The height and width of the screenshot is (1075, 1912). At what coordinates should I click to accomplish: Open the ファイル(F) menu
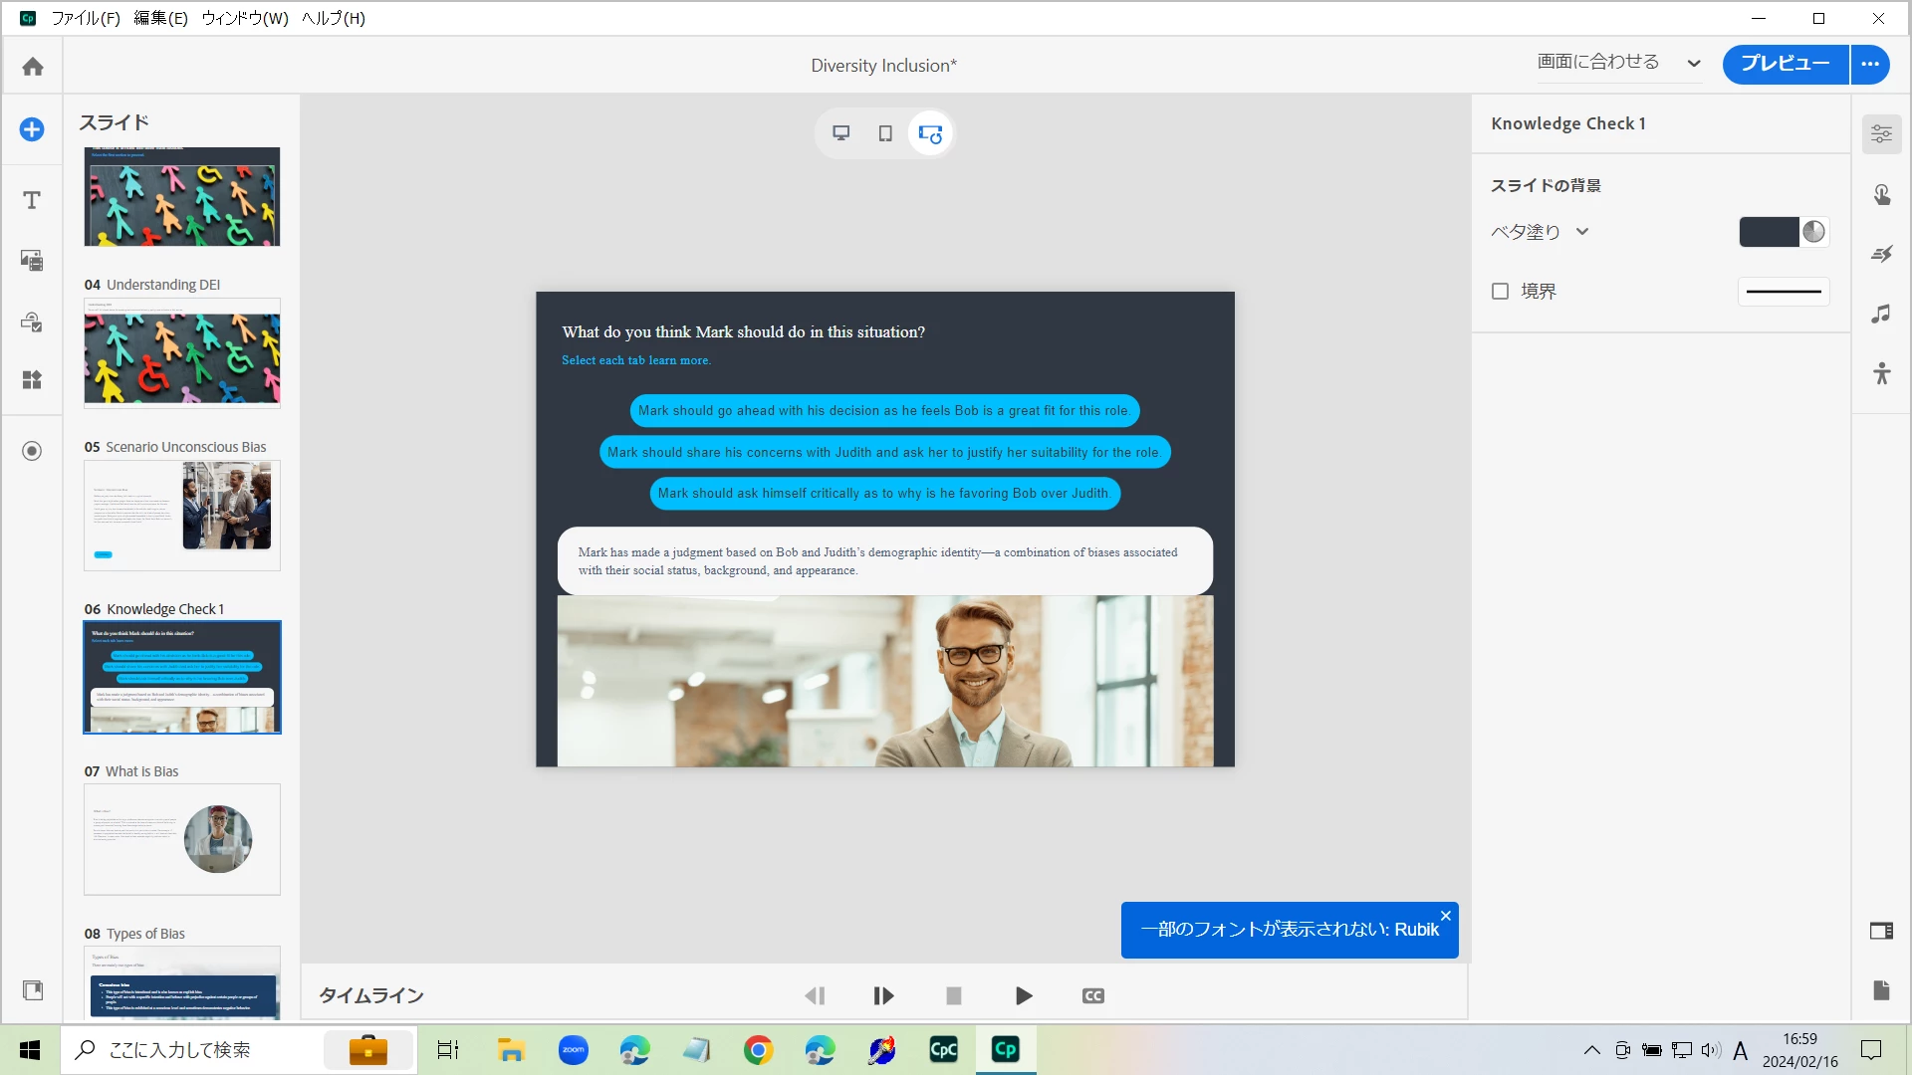click(x=85, y=18)
